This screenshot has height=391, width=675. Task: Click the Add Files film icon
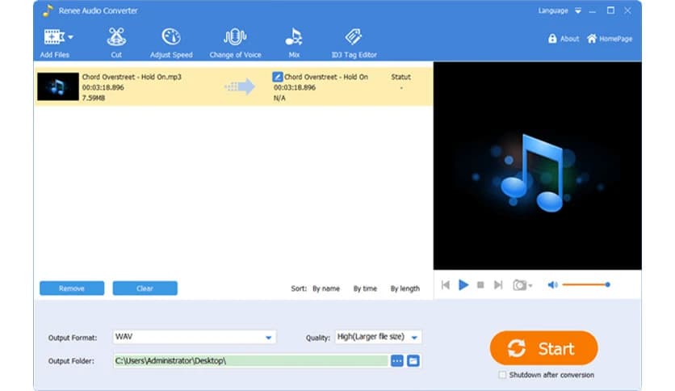point(54,37)
